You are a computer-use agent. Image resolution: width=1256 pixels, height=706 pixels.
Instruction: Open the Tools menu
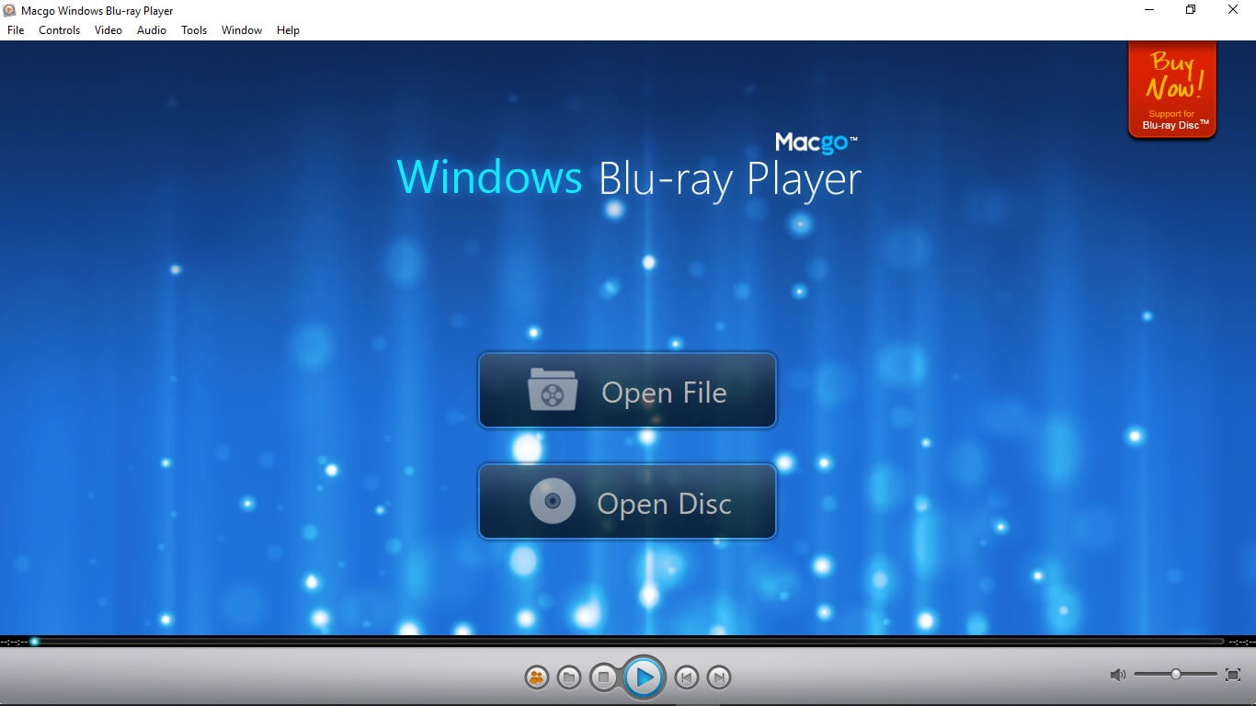click(194, 30)
